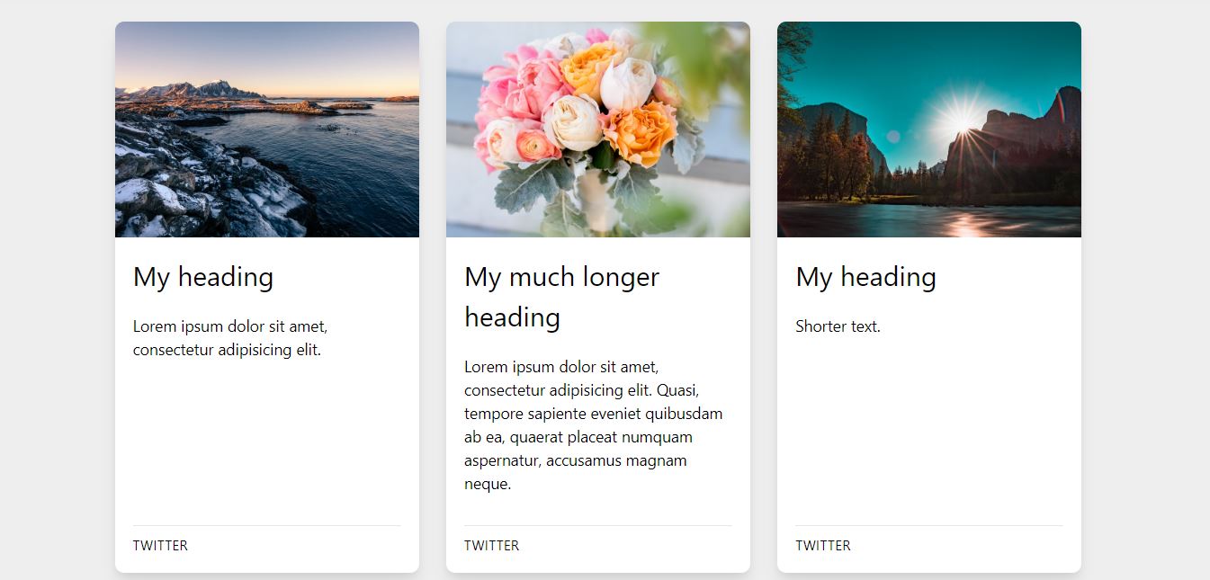Click the bright sun in the lake photo
Screen dimensions: 1210x580
click(958, 114)
